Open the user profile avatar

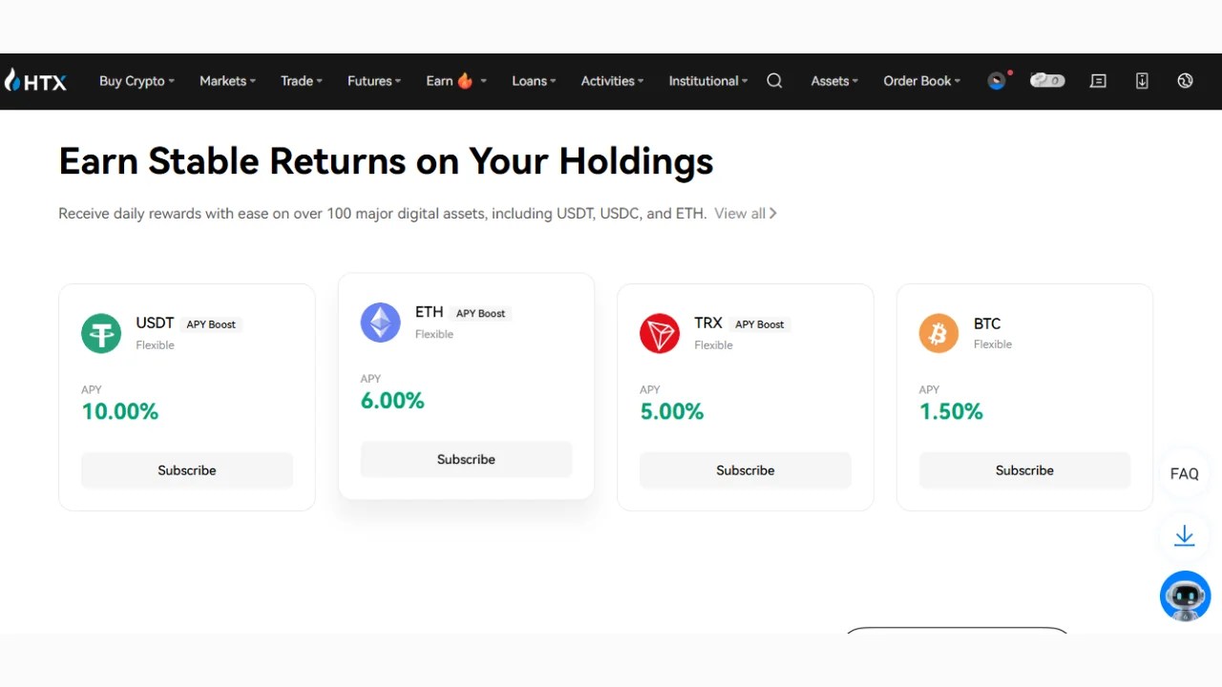pyautogui.click(x=997, y=81)
